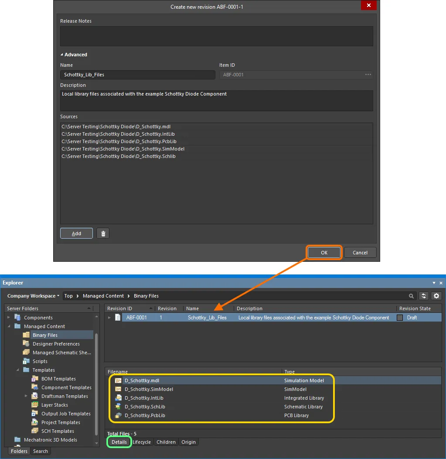
Task: Click the Description text field
Action: pyautogui.click(x=216, y=100)
